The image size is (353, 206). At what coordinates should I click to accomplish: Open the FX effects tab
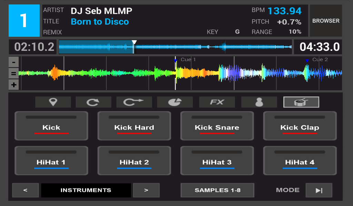coord(217,102)
